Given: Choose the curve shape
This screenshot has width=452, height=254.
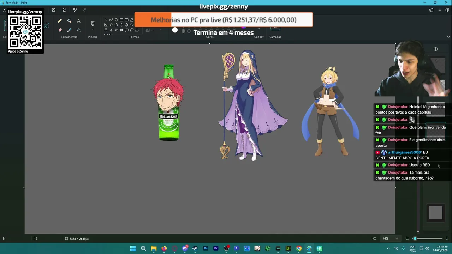Looking at the screenshot, I should tap(111, 20).
